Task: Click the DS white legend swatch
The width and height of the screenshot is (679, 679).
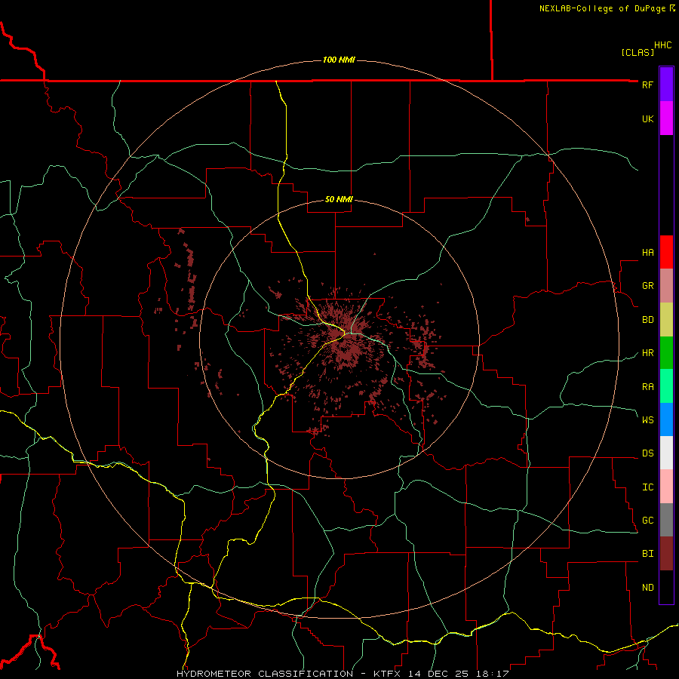Action: 666,453
